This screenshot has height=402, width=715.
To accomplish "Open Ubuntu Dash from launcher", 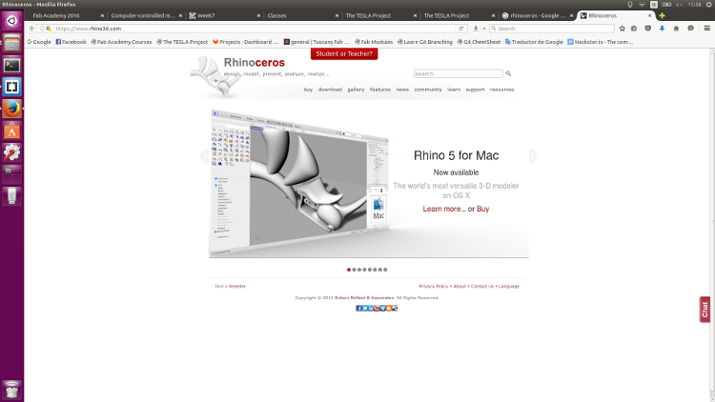I will pos(11,21).
